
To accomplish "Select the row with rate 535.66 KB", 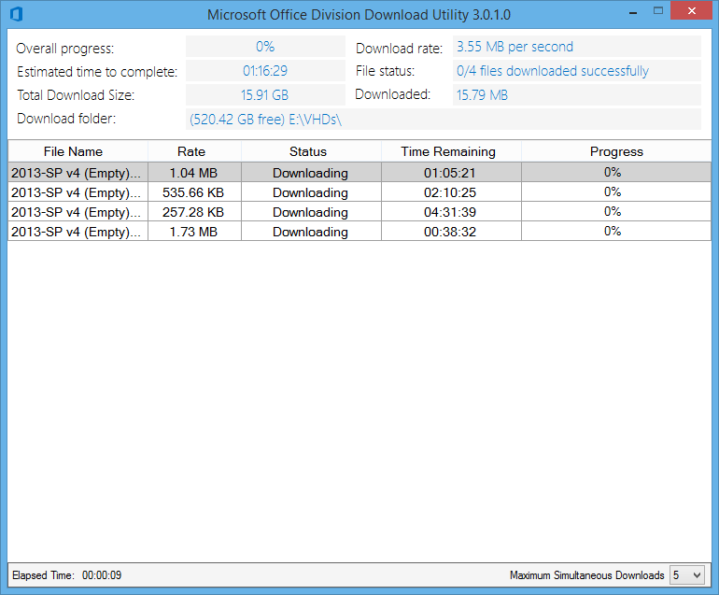I will tap(359, 192).
